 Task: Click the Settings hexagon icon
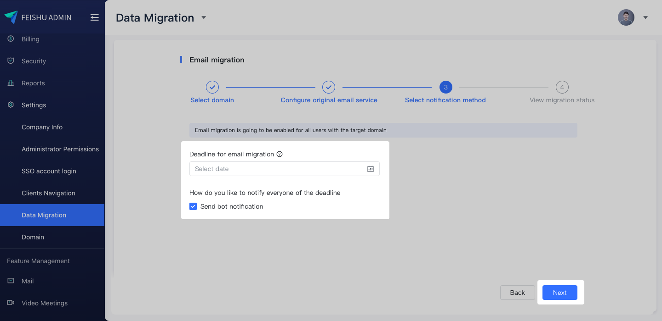tap(11, 105)
